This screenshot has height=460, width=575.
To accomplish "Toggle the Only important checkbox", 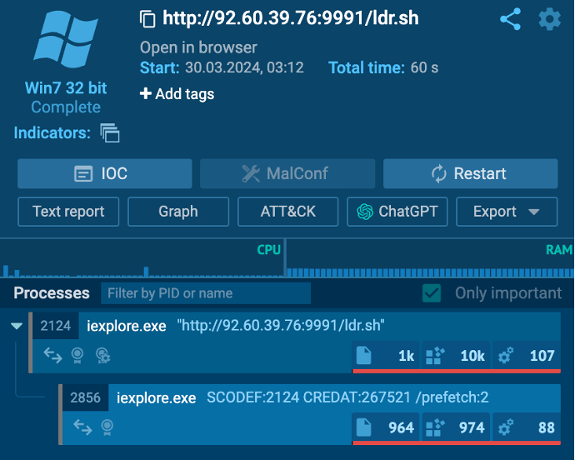I will pyautogui.click(x=432, y=293).
